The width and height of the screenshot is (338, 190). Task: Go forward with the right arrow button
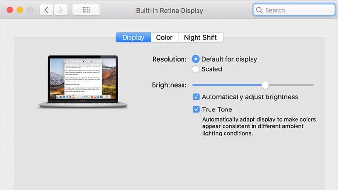[60, 10]
